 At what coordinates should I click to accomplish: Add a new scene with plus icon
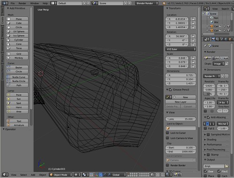pos(125,3)
